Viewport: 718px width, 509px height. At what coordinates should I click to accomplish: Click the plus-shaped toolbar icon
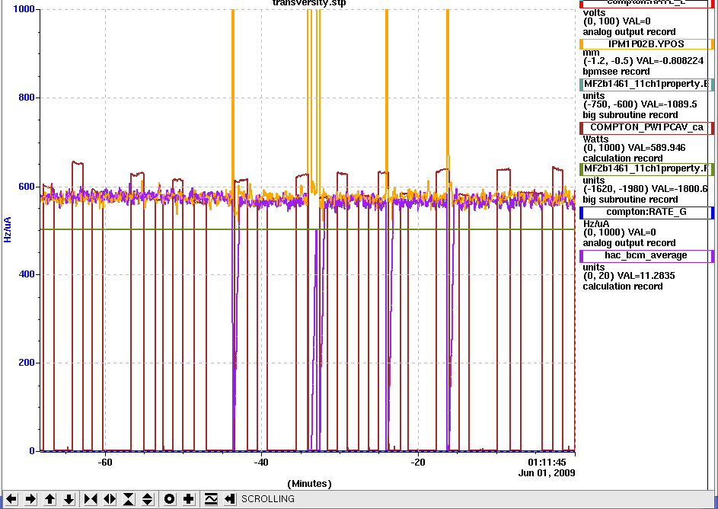189,499
